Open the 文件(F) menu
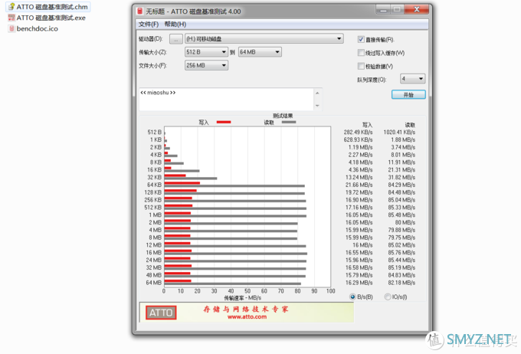 tap(149, 25)
